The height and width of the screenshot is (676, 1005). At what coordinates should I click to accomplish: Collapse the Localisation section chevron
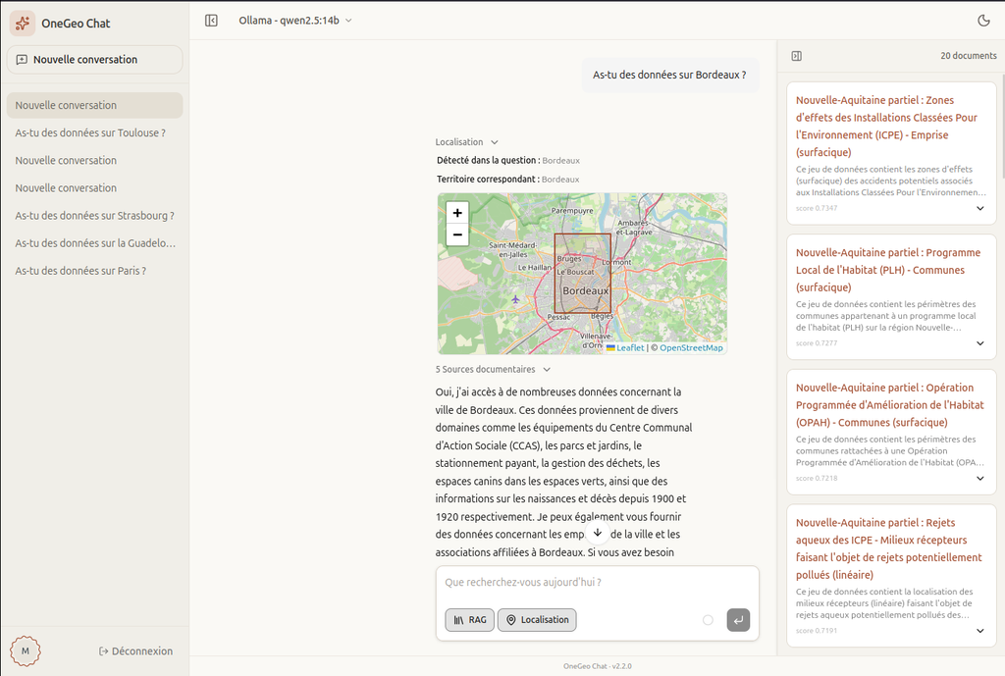(495, 142)
